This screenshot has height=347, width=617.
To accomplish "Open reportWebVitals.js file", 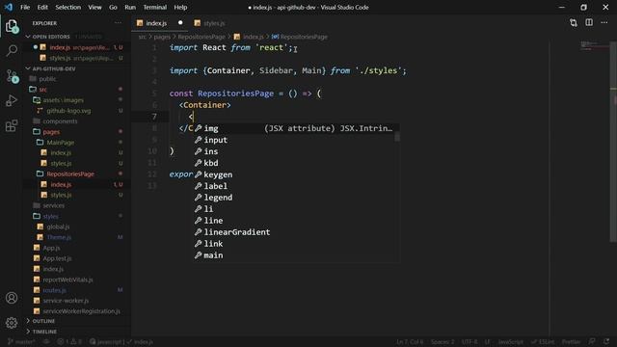I will click(x=67, y=280).
